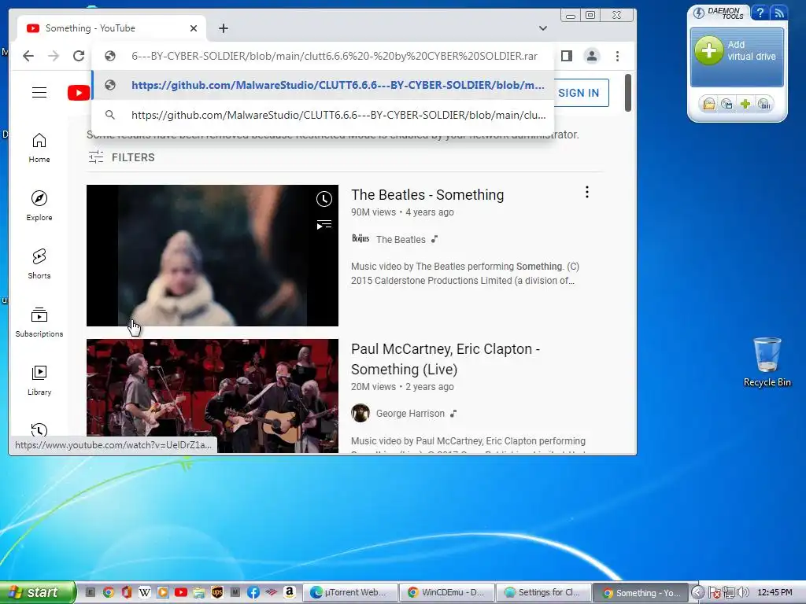Screen dimensions: 806x604
Task: Click the browser forward arrow
Action: coord(54,56)
